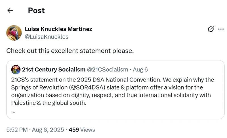Viewport: 227px width, 138px height.
Task: Click the Grok explain-post icon
Action: (x=211, y=29)
